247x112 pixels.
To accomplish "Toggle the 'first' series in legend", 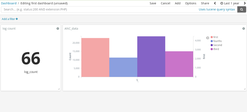I will (215, 37).
